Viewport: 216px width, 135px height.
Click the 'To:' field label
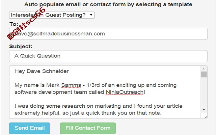(x=13, y=24)
